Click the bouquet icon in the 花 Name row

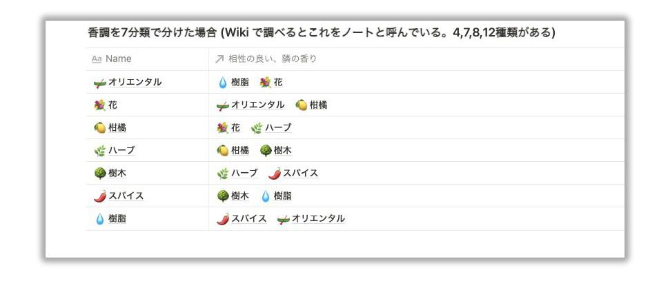coord(99,105)
